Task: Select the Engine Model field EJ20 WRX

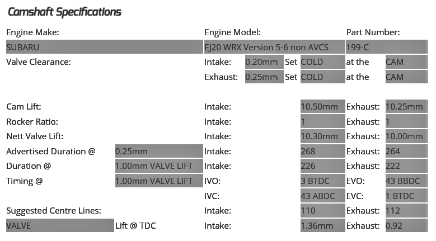Action: click(274, 47)
